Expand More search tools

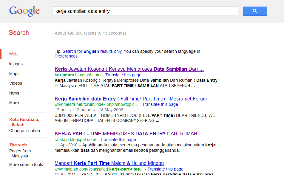pos(26,165)
